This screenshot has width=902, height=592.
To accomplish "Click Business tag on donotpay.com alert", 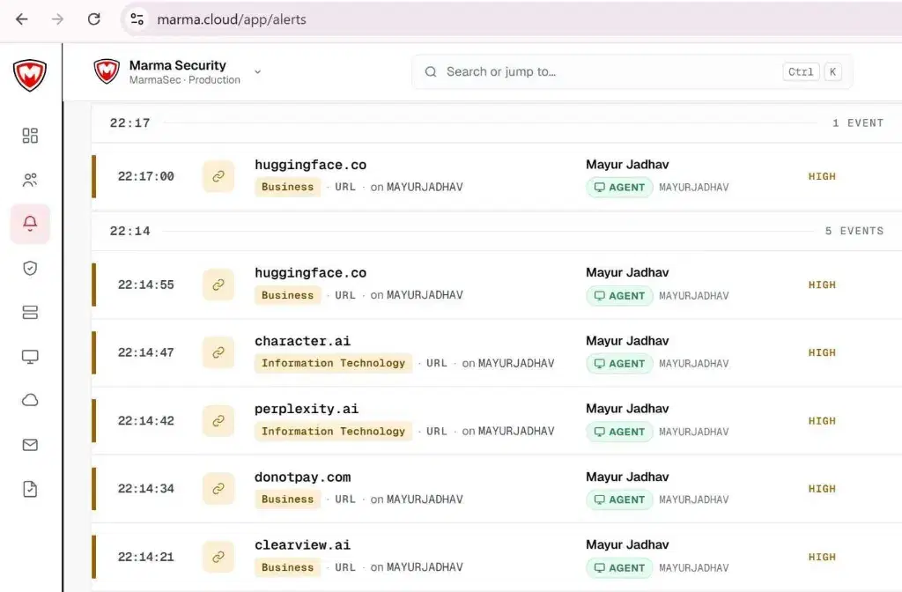I will [x=288, y=499].
